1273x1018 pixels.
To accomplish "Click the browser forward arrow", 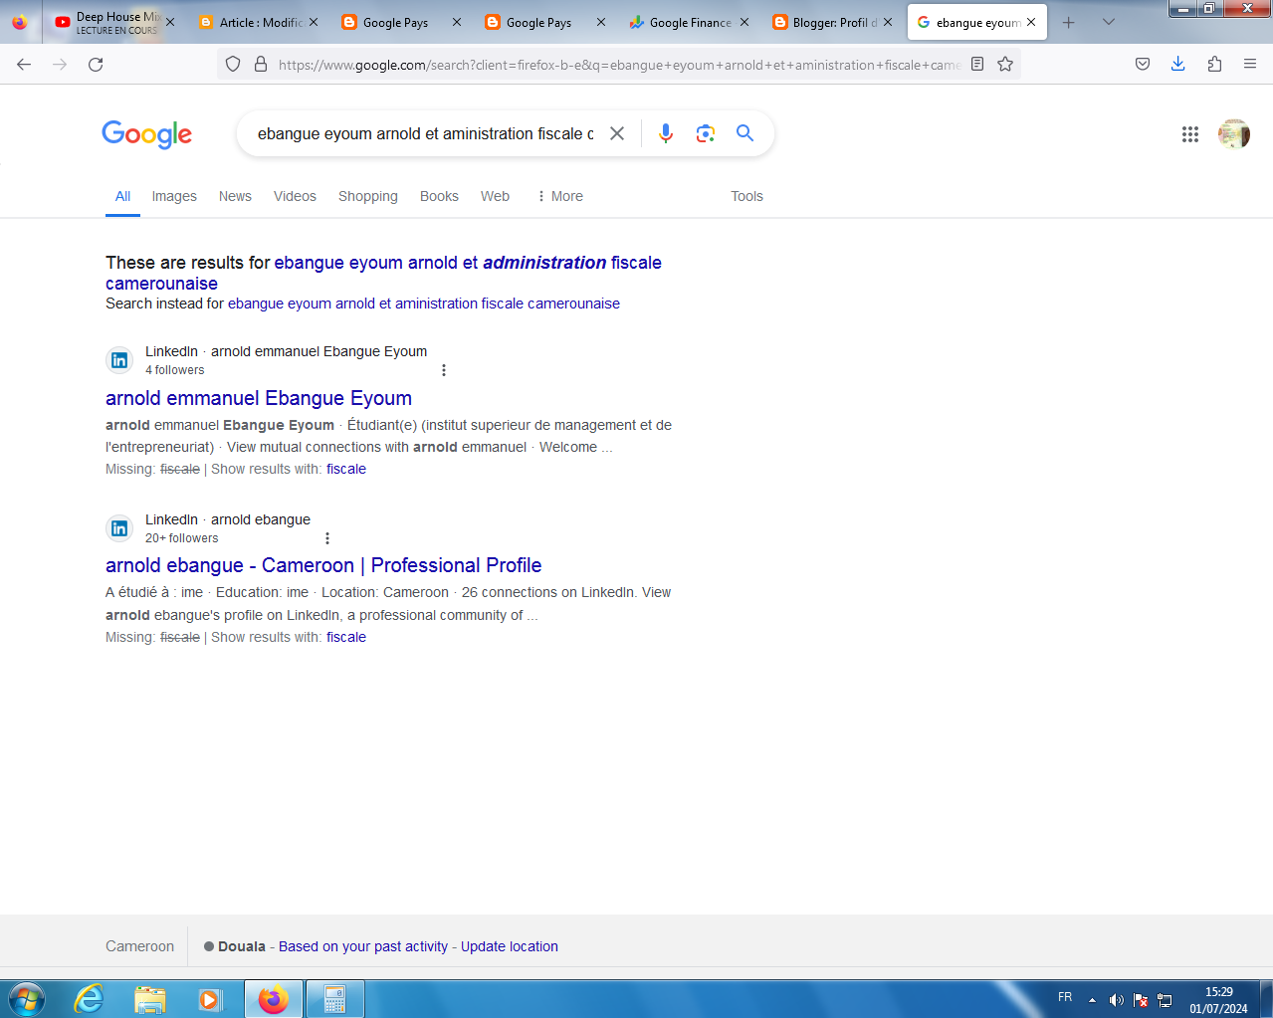I will [x=60, y=64].
